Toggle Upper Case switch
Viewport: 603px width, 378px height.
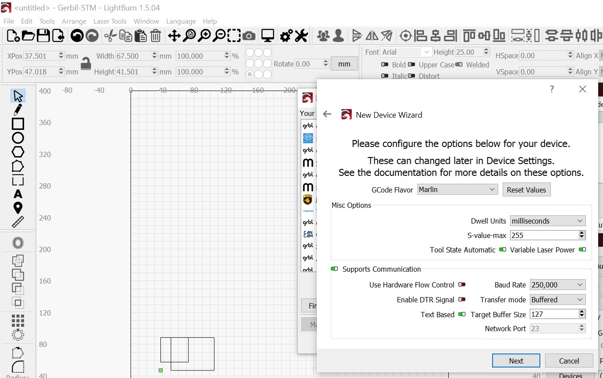pyautogui.click(x=411, y=64)
